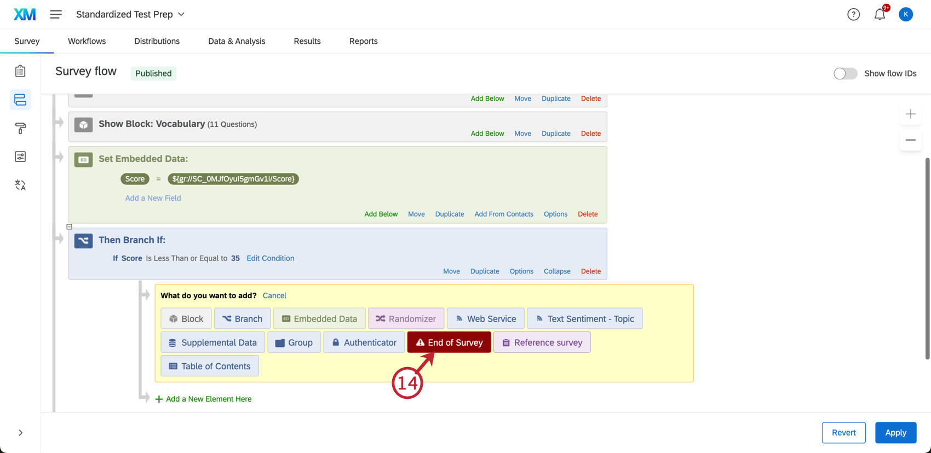
Task: Click the survey flow vertical scrollbar
Action: [927, 258]
